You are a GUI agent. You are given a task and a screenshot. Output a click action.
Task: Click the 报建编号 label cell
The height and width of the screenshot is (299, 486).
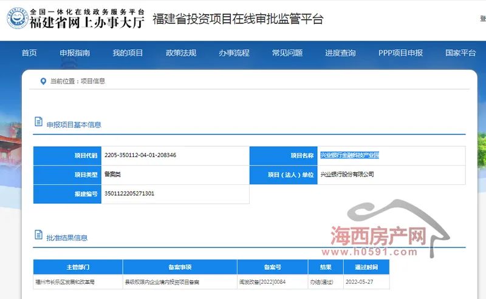click(67, 194)
